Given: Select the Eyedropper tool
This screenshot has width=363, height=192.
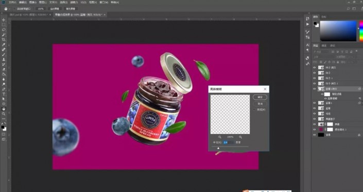Looking at the screenshot, I should coord(4,45).
